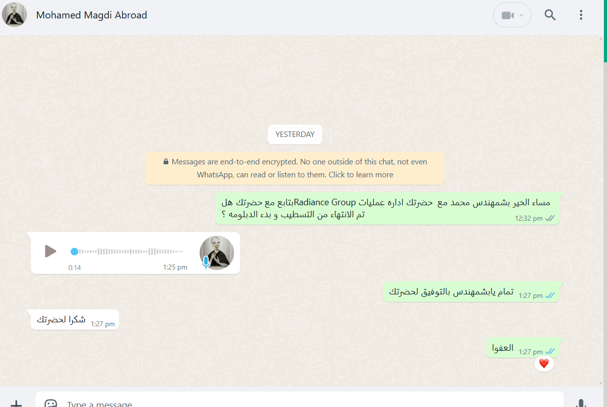Viewport: 607px width, 407px height.
Task: Seek the voice message waveform slider
Action: pos(128,252)
